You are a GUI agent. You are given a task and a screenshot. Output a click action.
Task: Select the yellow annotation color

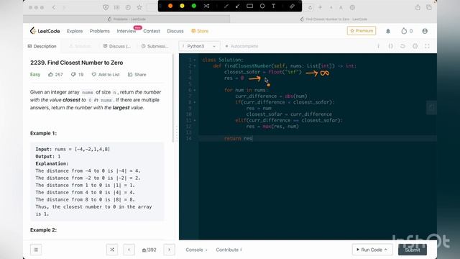182,6
